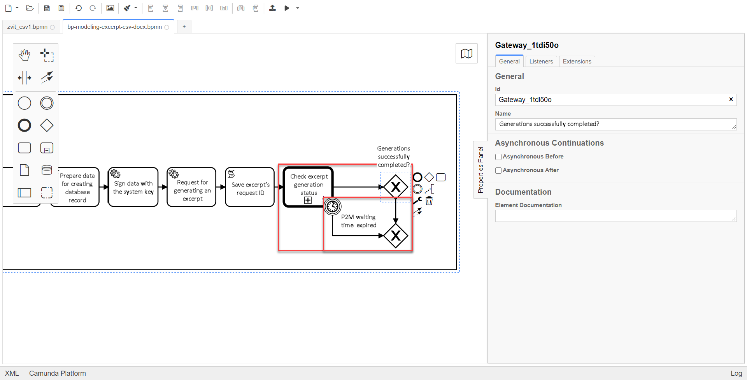Open the General properties tab
This screenshot has width=747, height=380.
tap(509, 61)
